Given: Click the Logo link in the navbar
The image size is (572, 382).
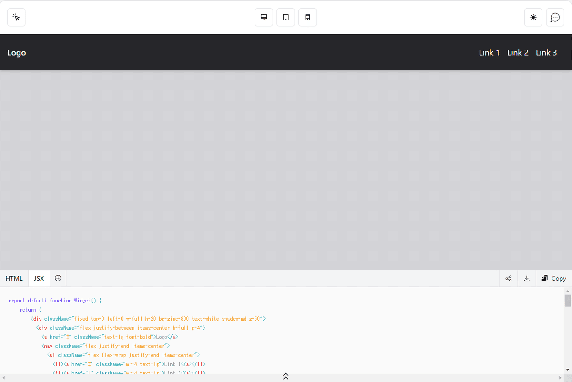Looking at the screenshot, I should tap(16, 52).
